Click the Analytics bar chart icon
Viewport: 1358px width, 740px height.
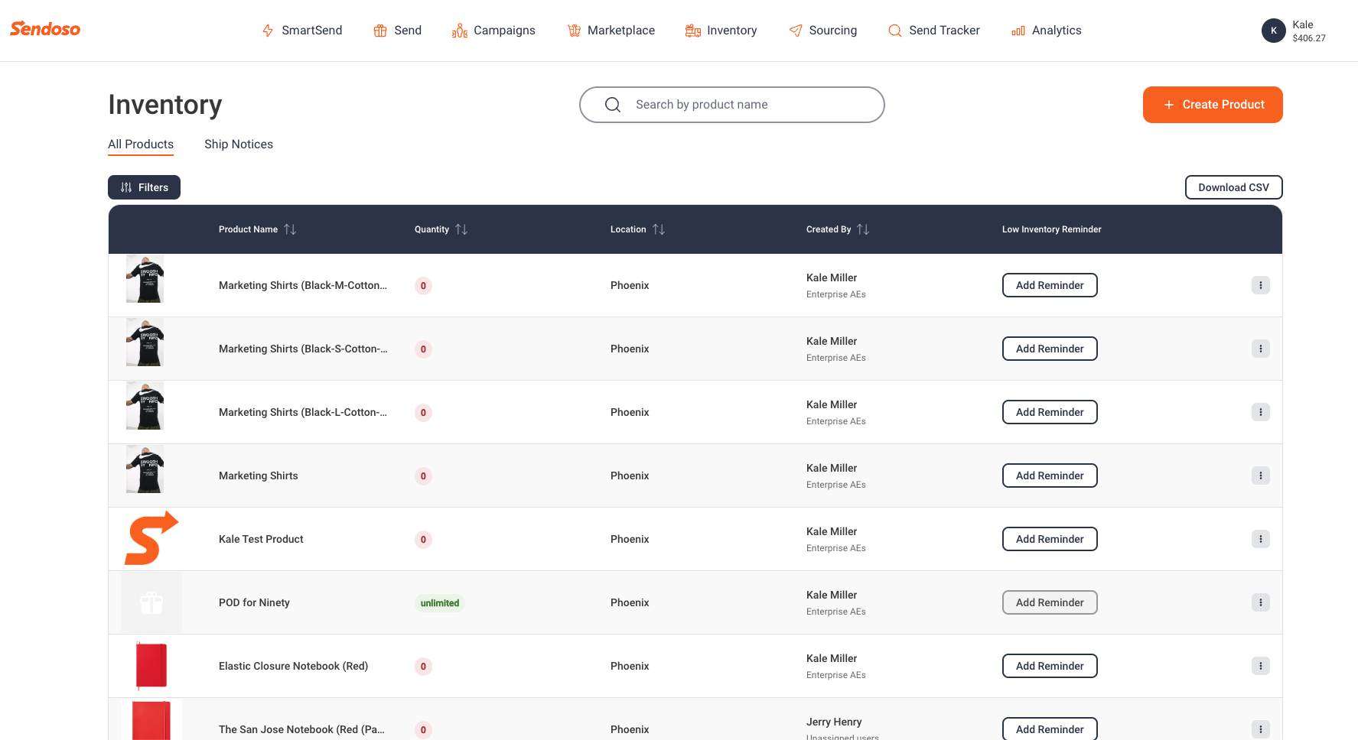click(1018, 31)
